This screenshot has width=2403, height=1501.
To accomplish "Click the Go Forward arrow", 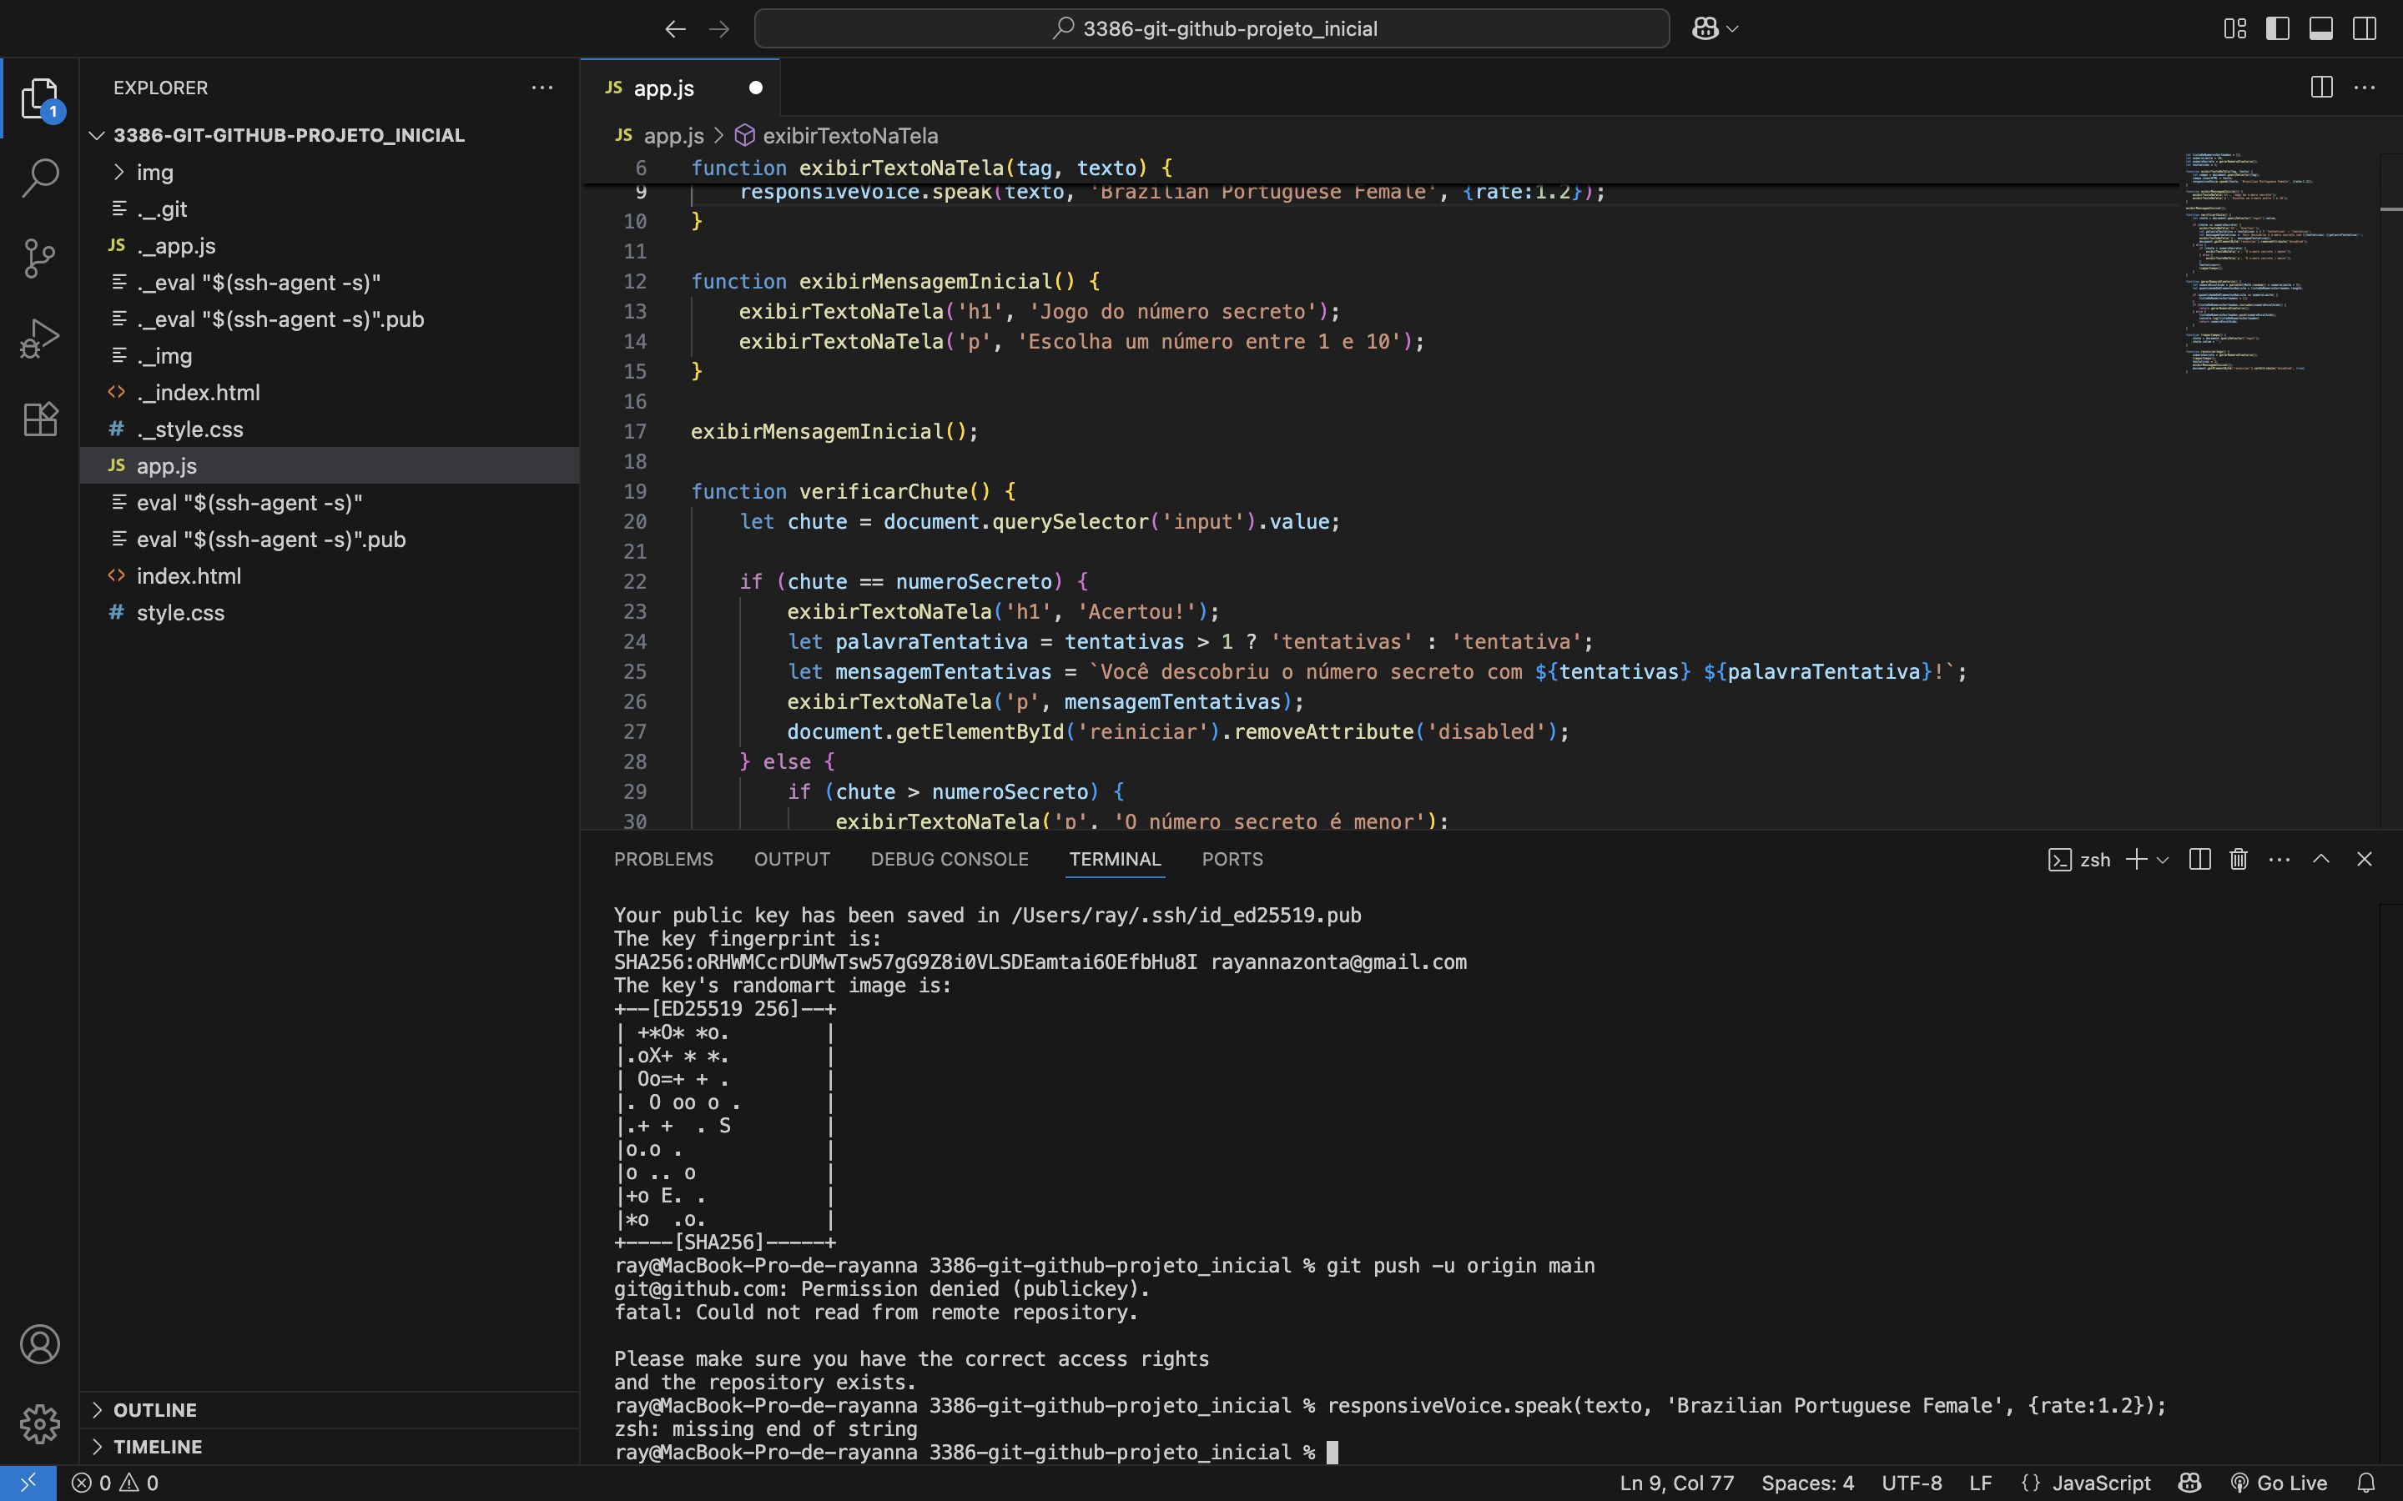I will point(719,29).
